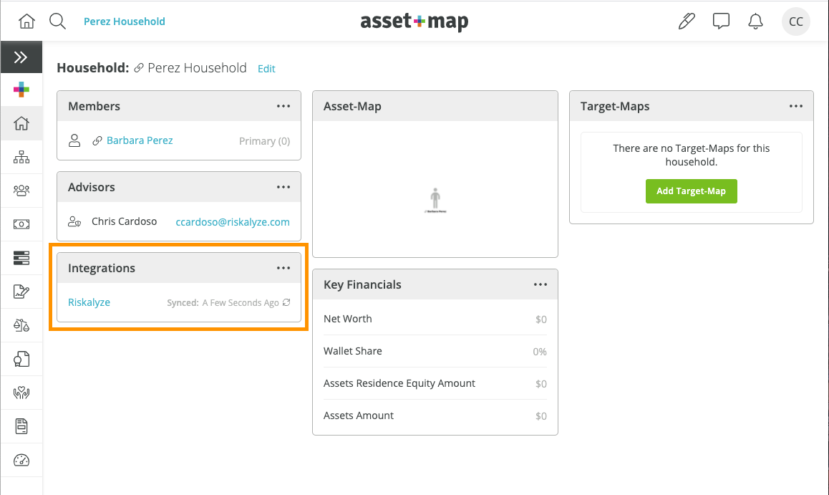
Task: Open the ledger stack sidebar icon
Action: 21,258
